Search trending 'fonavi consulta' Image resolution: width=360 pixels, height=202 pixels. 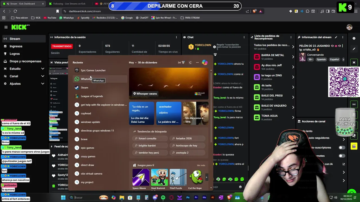tap(150, 139)
